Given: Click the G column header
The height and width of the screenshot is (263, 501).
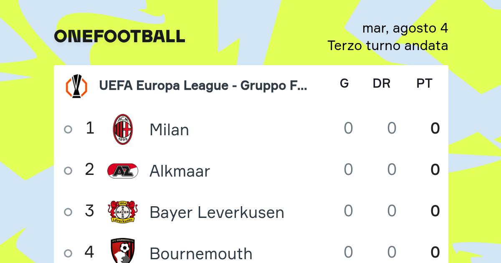Looking at the screenshot, I should point(344,83).
